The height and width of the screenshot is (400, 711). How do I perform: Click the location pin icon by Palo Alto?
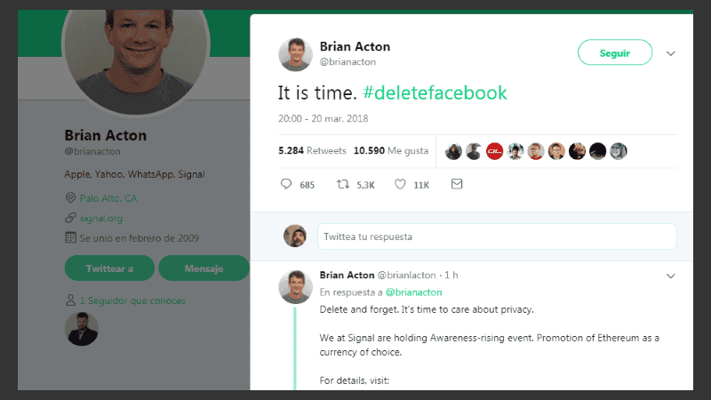pos(70,198)
